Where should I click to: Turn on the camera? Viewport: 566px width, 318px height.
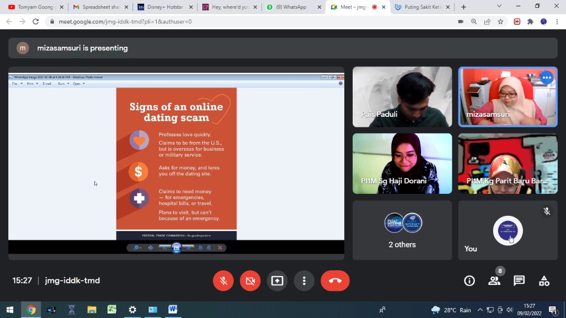tap(250, 281)
